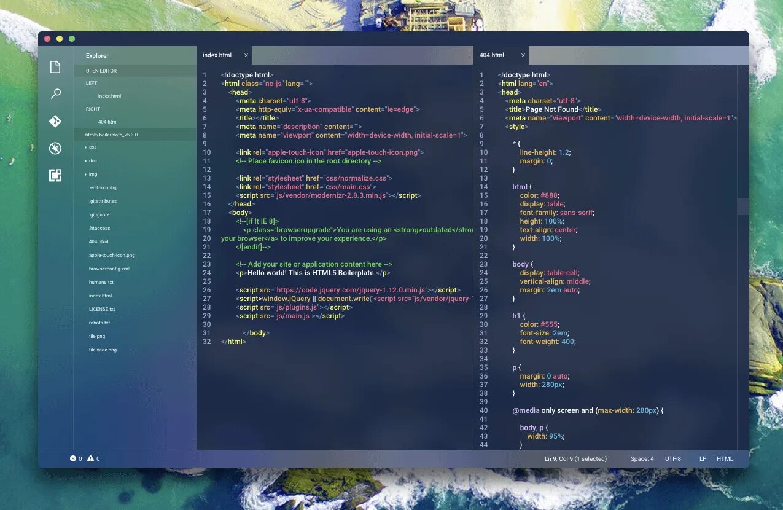Screen dimensions: 783x510
Task: Click the warnings triangle icon in status bar
Action: pos(90,458)
